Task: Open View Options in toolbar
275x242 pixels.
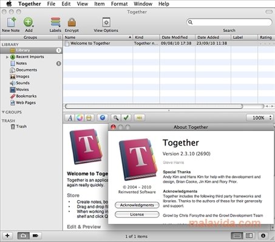Action: click(106, 22)
